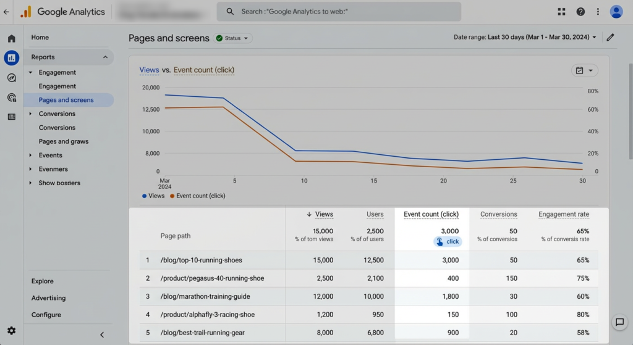The width and height of the screenshot is (633, 345).
Task: Open the Help question mark icon
Action: coord(580,12)
